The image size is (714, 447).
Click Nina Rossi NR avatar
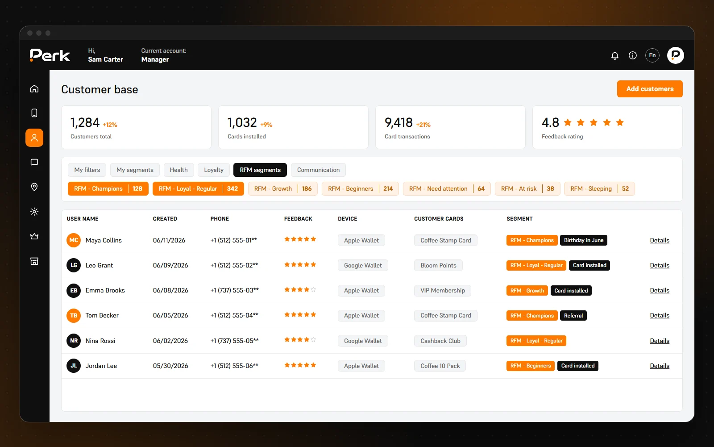[74, 341]
